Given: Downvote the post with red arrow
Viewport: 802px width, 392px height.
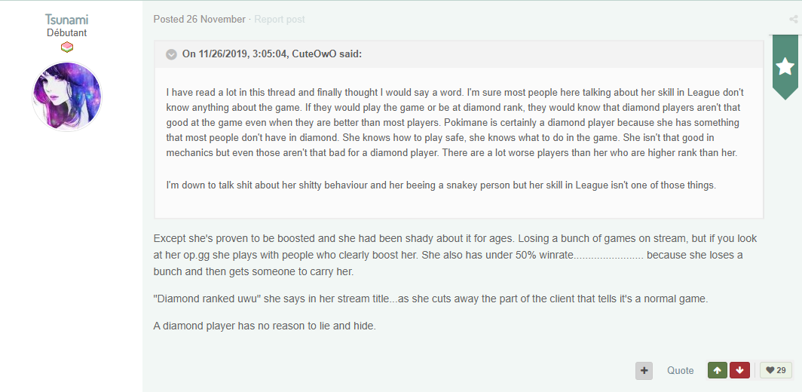Looking at the screenshot, I should 740,370.
